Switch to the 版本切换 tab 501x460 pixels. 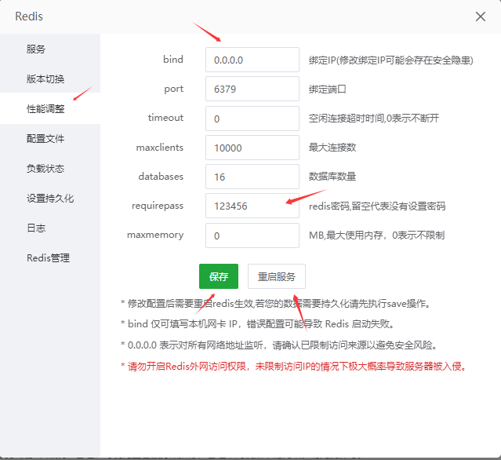(x=45, y=78)
